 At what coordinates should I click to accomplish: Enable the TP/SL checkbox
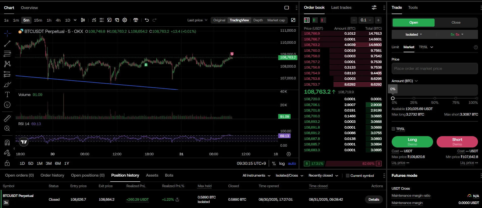tap(393, 129)
